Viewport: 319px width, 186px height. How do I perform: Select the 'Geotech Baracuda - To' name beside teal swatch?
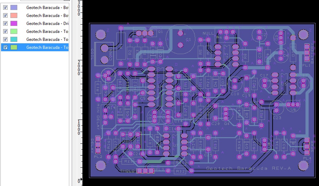point(47,39)
